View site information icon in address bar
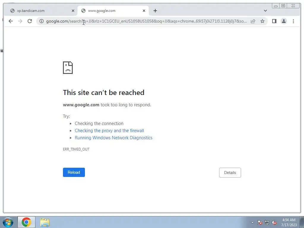304x228 pixels. (x=42, y=21)
